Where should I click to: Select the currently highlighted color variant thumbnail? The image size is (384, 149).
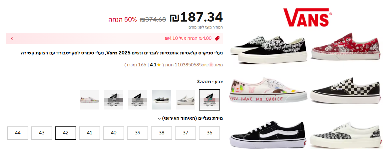point(209,100)
